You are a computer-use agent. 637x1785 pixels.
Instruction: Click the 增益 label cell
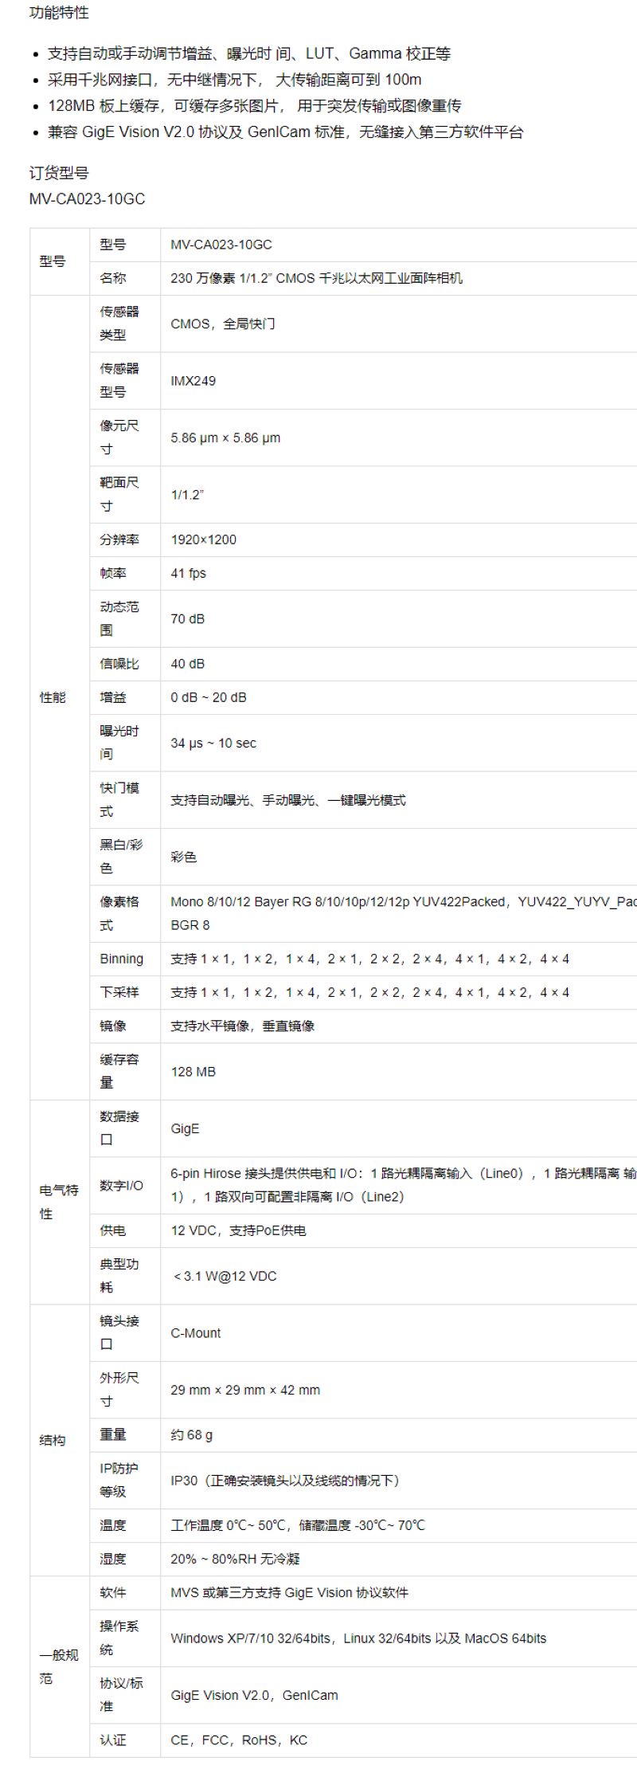point(125,697)
